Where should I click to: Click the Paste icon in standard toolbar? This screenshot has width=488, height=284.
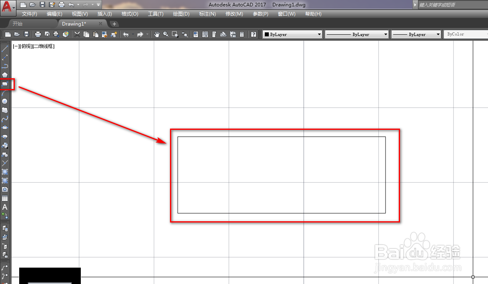95,34
